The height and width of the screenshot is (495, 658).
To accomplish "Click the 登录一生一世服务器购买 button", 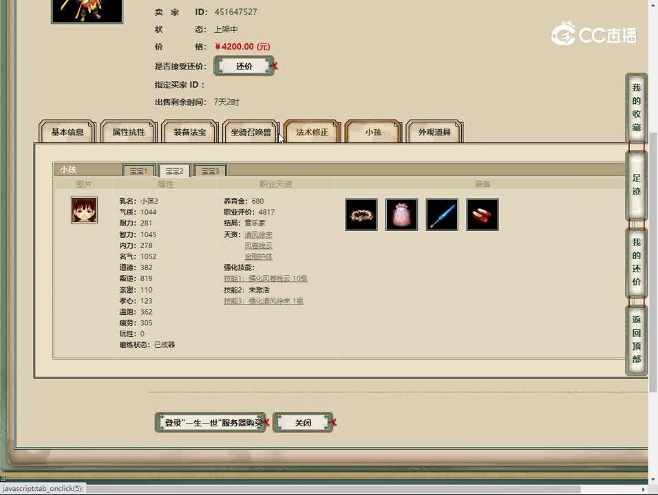I will coord(210,423).
